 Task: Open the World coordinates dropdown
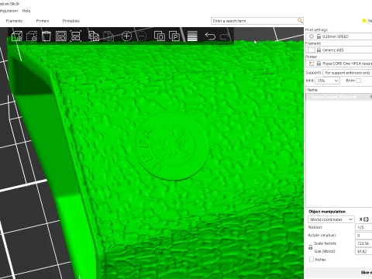331,219
